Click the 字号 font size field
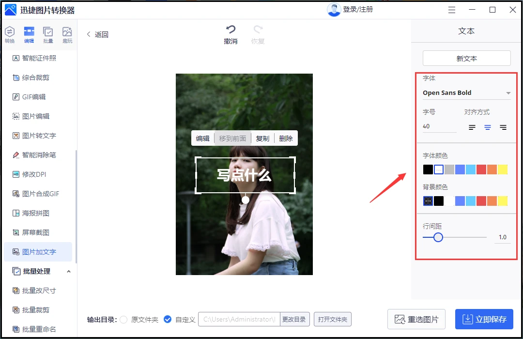523x339 pixels. pyautogui.click(x=440, y=126)
